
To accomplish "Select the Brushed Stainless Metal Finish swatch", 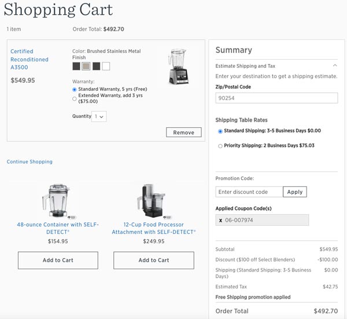I will pyautogui.click(x=86, y=66).
